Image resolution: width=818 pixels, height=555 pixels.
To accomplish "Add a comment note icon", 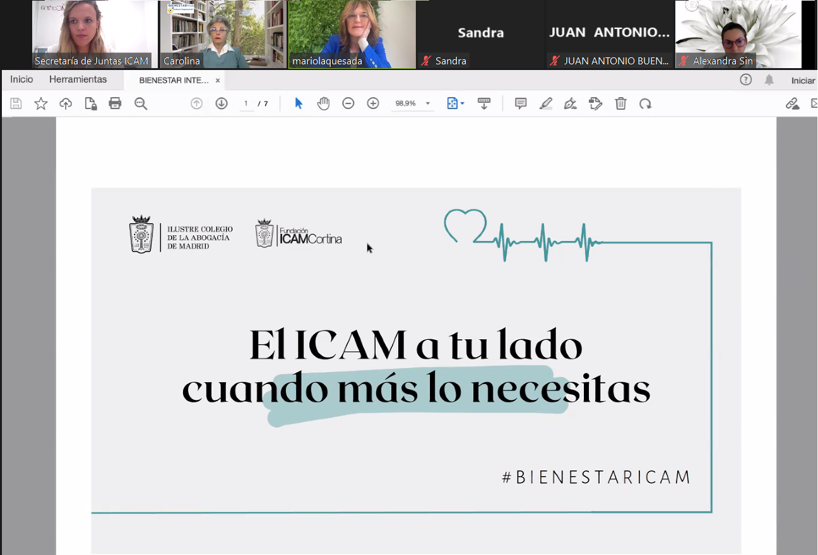I will (x=521, y=103).
